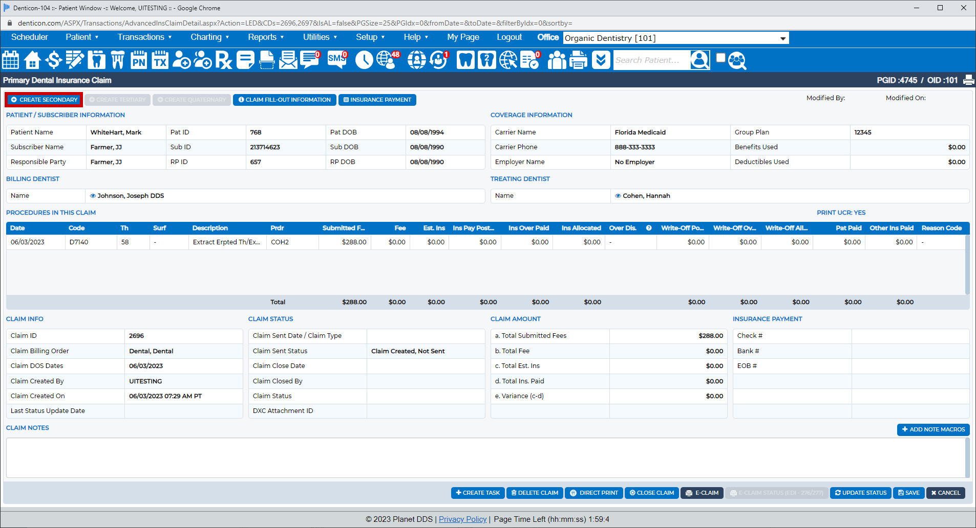The image size is (976, 528).
Task: Click the clock icon in toolbar
Action: pos(364,60)
